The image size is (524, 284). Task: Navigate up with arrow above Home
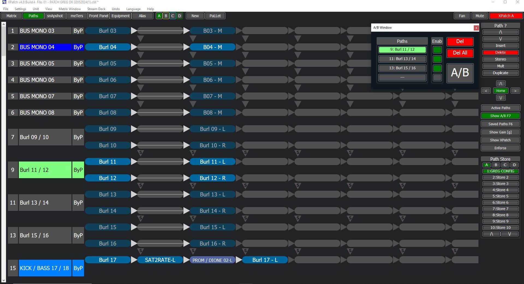(x=501, y=84)
